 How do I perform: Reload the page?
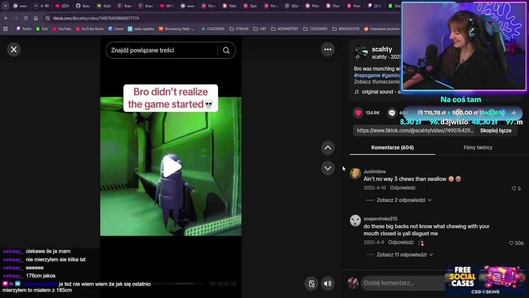(26, 18)
